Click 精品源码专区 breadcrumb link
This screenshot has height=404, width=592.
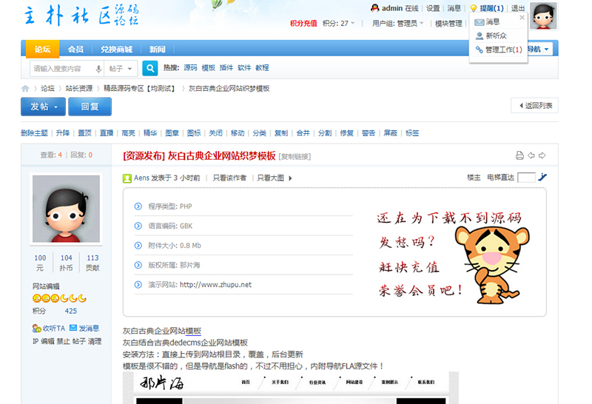pyautogui.click(x=140, y=88)
